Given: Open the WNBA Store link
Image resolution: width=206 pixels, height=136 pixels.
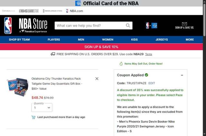Looking at the screenshot, I should (x=9, y=11).
